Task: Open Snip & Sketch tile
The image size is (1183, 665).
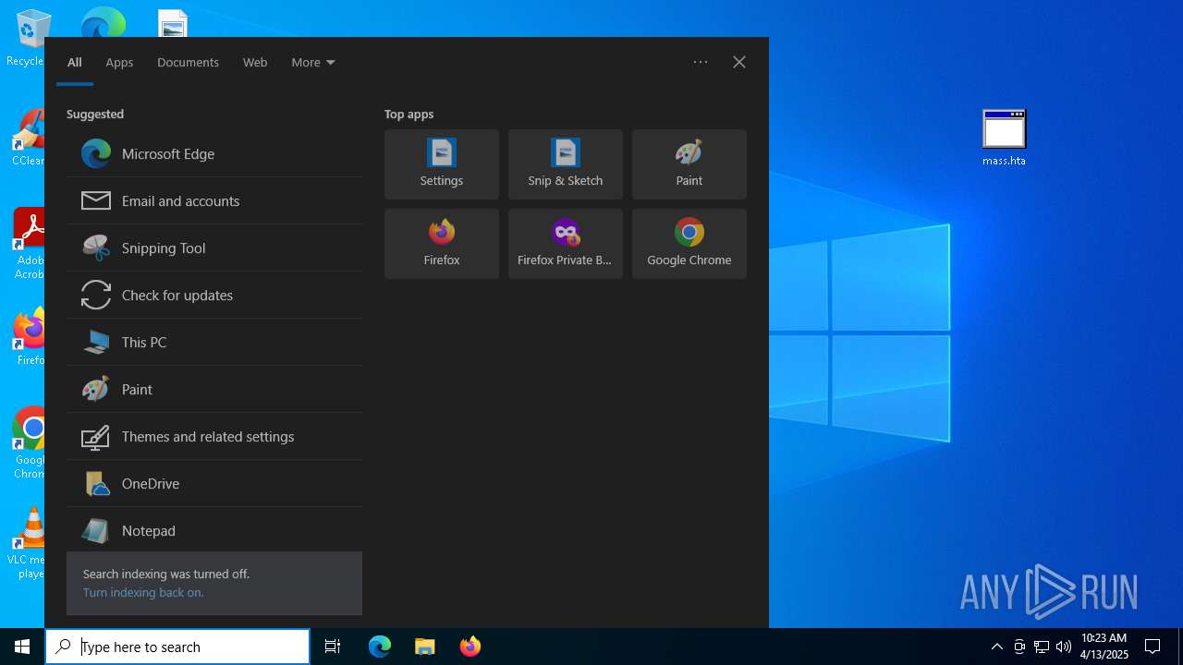Action: 566,164
